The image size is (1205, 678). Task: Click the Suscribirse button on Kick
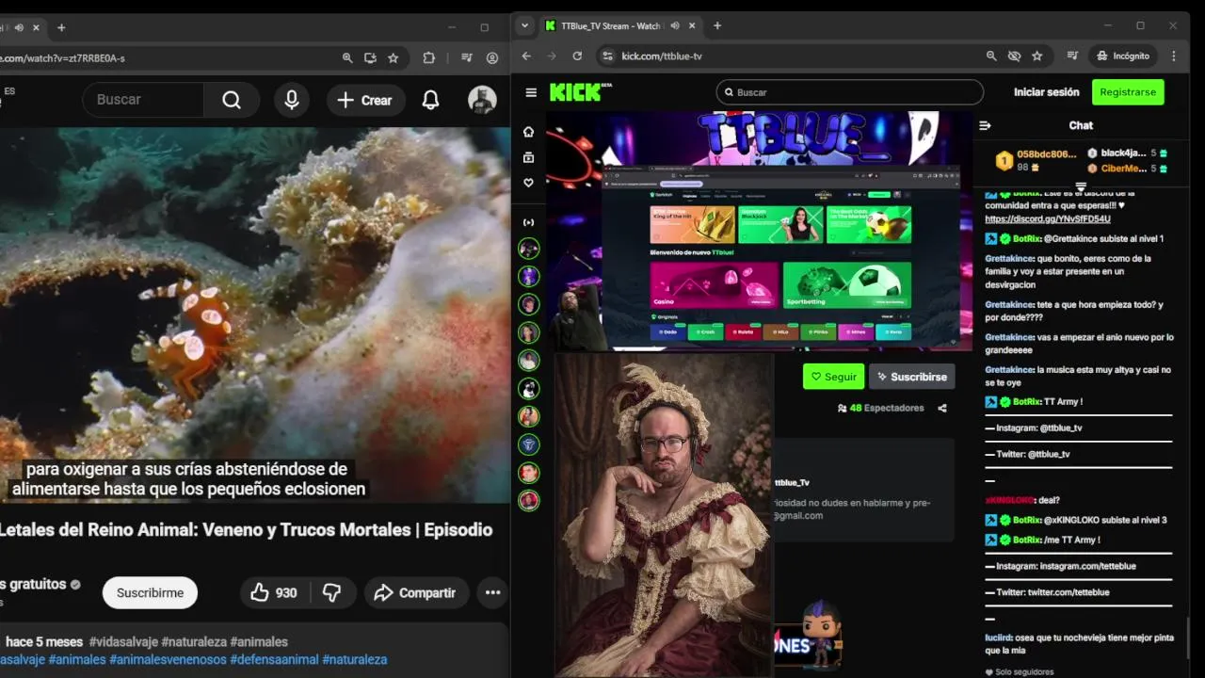[x=911, y=377]
